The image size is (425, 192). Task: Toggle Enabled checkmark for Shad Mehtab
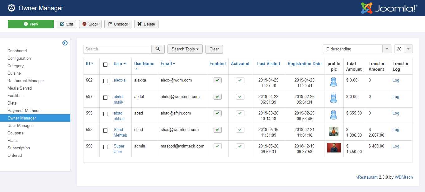pos(218,130)
